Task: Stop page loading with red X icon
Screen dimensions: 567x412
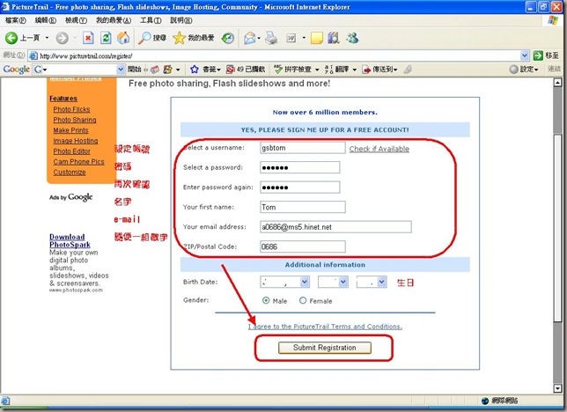Action: coord(88,38)
